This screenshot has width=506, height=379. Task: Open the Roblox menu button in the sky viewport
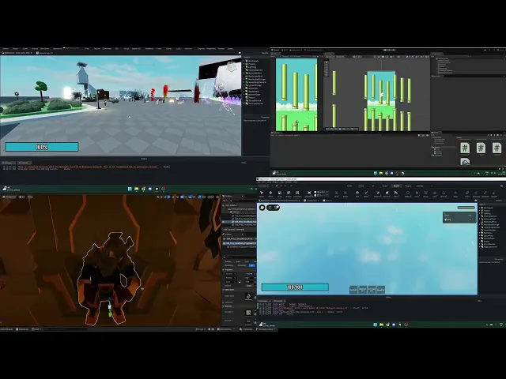tap(262, 208)
